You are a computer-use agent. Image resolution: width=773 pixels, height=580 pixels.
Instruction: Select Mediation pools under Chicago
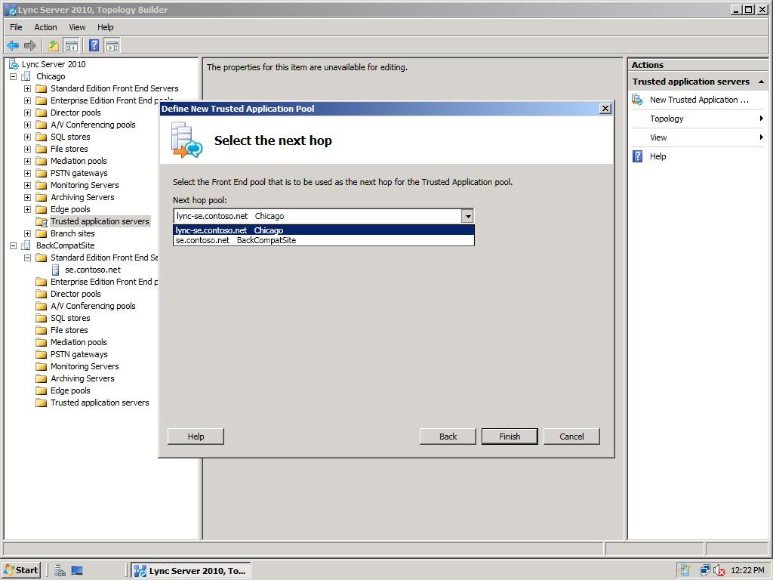point(79,162)
